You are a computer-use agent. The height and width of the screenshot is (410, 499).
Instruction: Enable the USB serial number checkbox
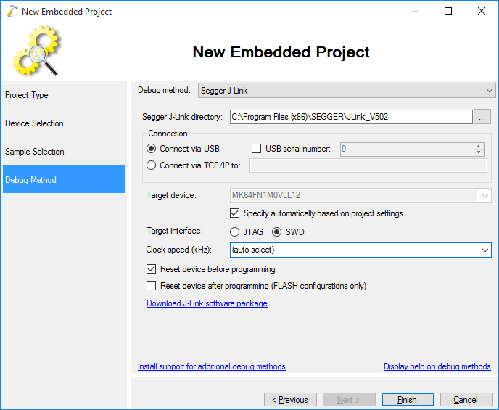point(257,149)
